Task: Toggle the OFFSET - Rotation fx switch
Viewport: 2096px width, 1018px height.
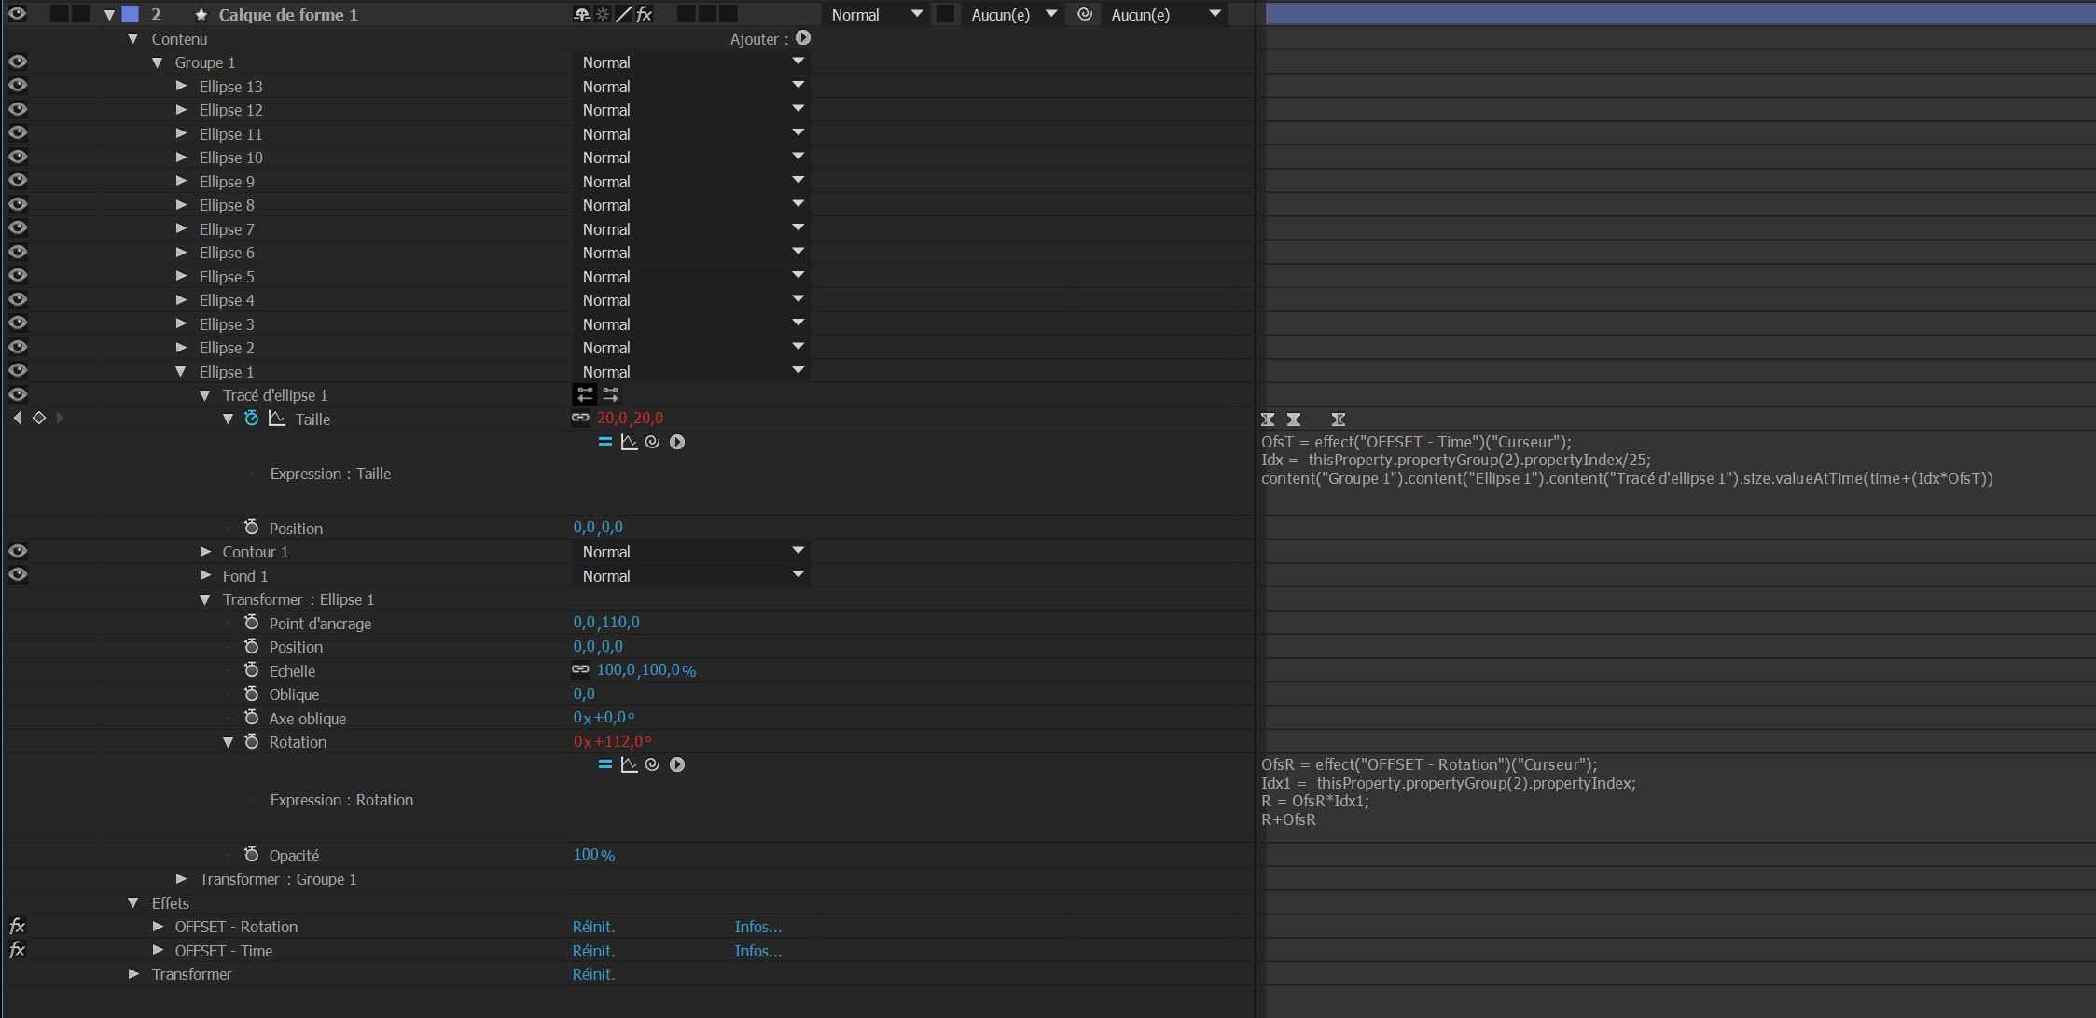Action: (x=17, y=926)
